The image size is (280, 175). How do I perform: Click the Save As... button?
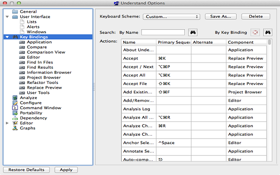(x=221, y=16)
